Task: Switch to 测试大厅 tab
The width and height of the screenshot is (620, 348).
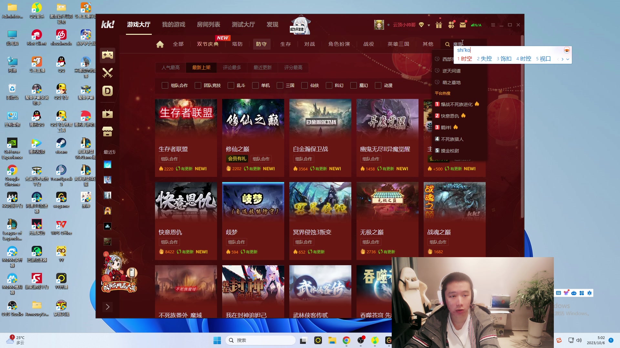Action: (243, 24)
